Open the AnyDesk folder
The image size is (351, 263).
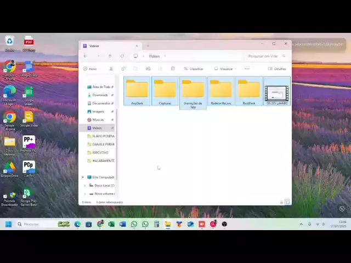pos(137,90)
